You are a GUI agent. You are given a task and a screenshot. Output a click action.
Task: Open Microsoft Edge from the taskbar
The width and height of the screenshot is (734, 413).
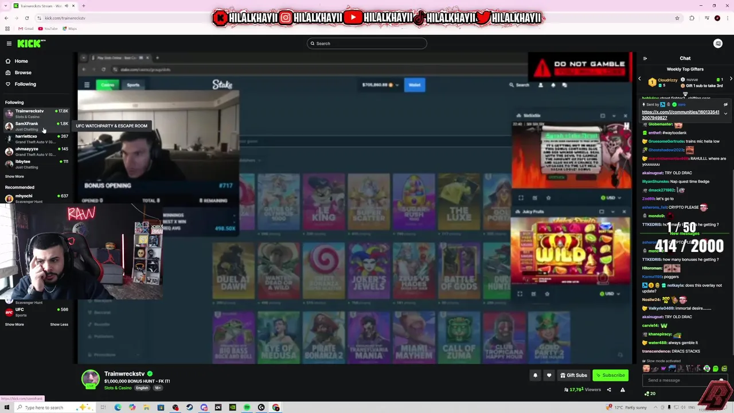click(118, 407)
